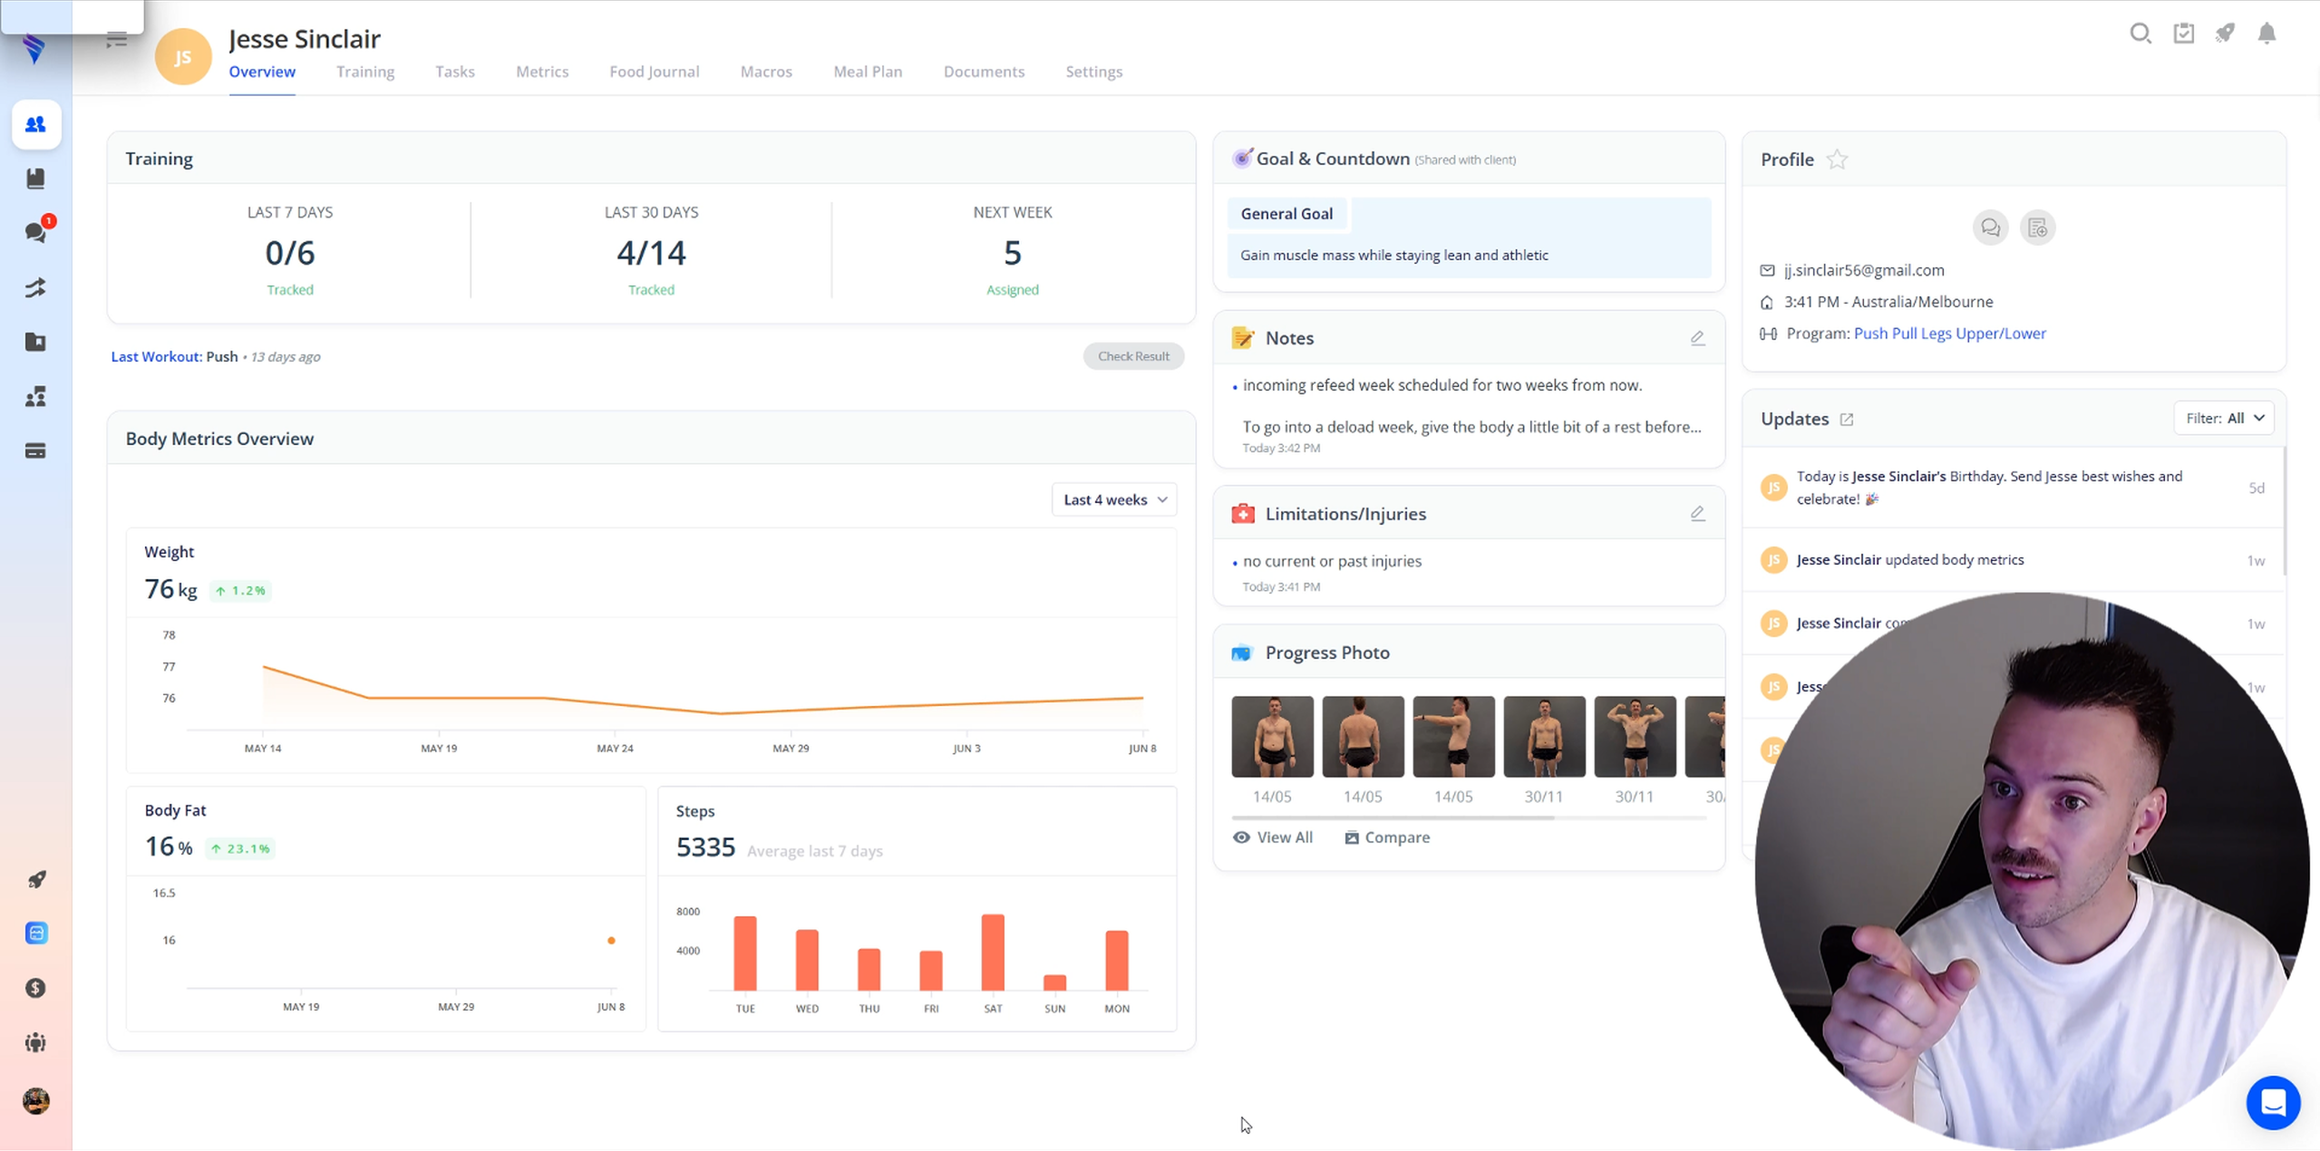Viewport: 2320px width, 1151px height.
Task: Click View All progress photos
Action: (x=1273, y=837)
